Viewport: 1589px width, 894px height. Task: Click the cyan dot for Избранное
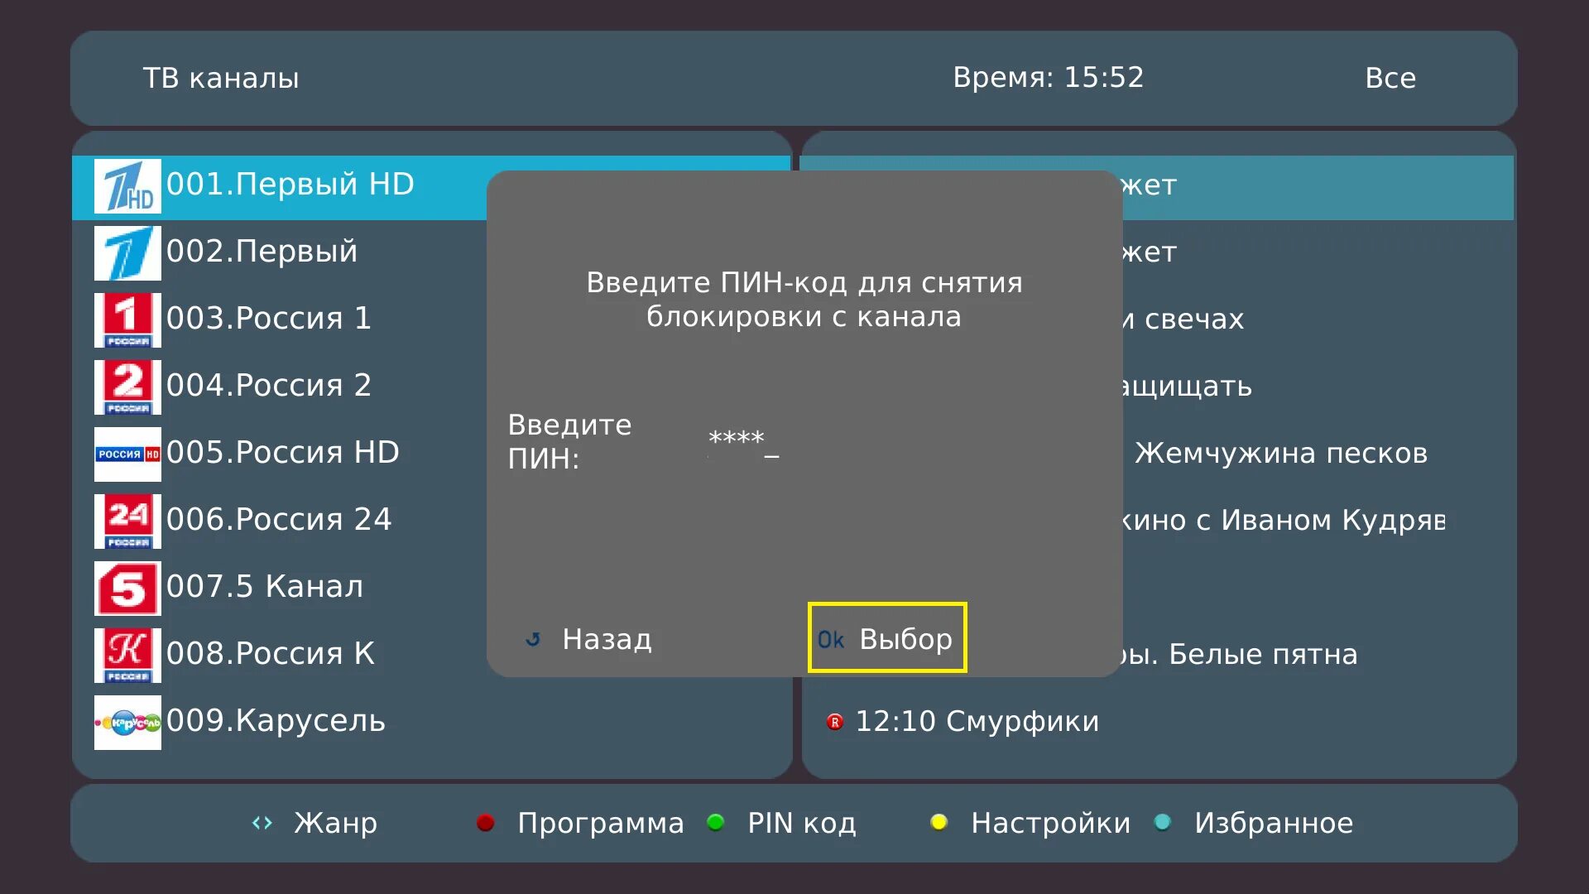(x=1163, y=822)
